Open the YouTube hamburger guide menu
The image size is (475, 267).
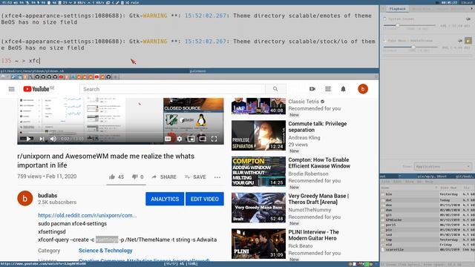(x=12, y=89)
